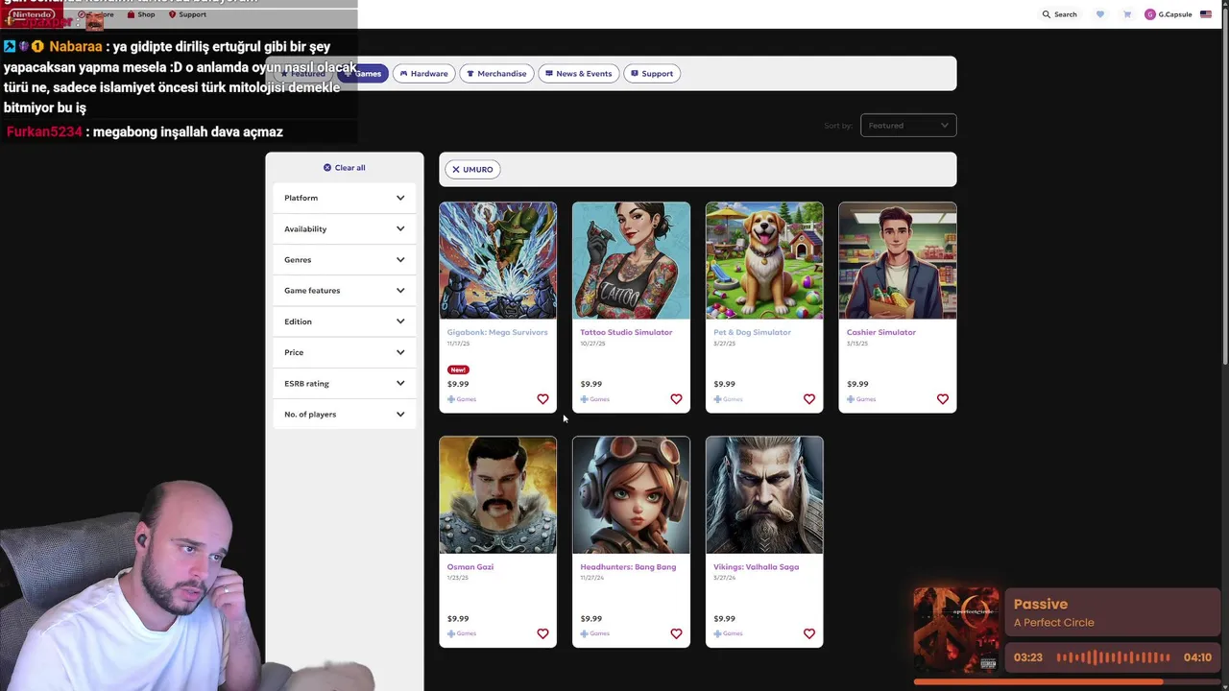Screen dimensions: 1229x691
Task: Expand the Game features filter
Action: click(344, 290)
